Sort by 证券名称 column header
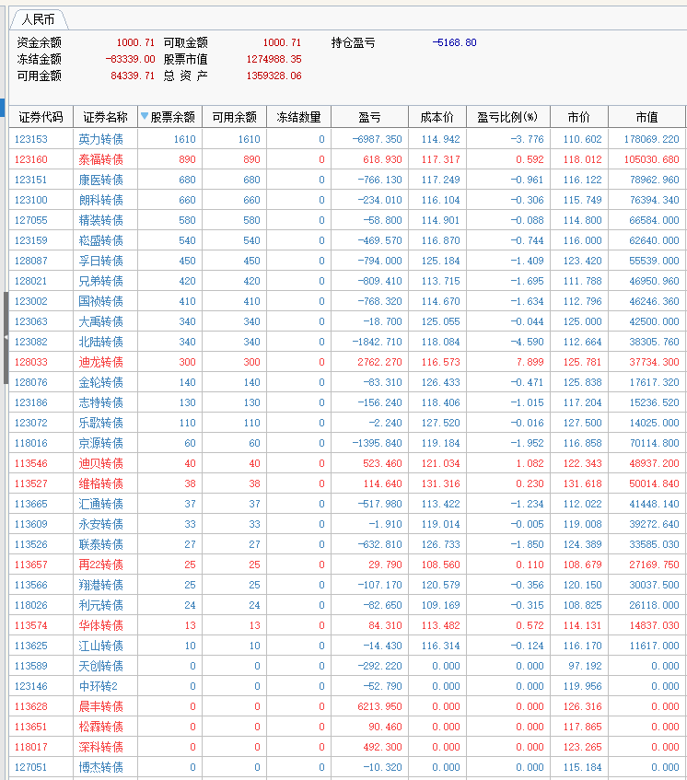Viewport: 687px width, 780px height. pyautogui.click(x=105, y=117)
